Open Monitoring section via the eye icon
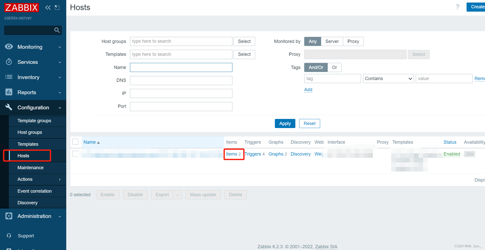 9,47
